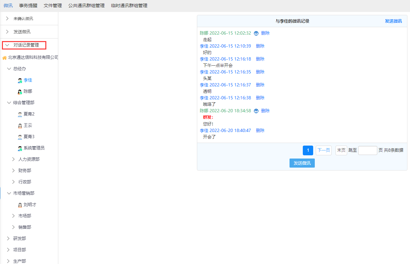Viewport: 410px width, 264px height.
Task: Collapse the 总经办 department node
Action: [x=9, y=69]
